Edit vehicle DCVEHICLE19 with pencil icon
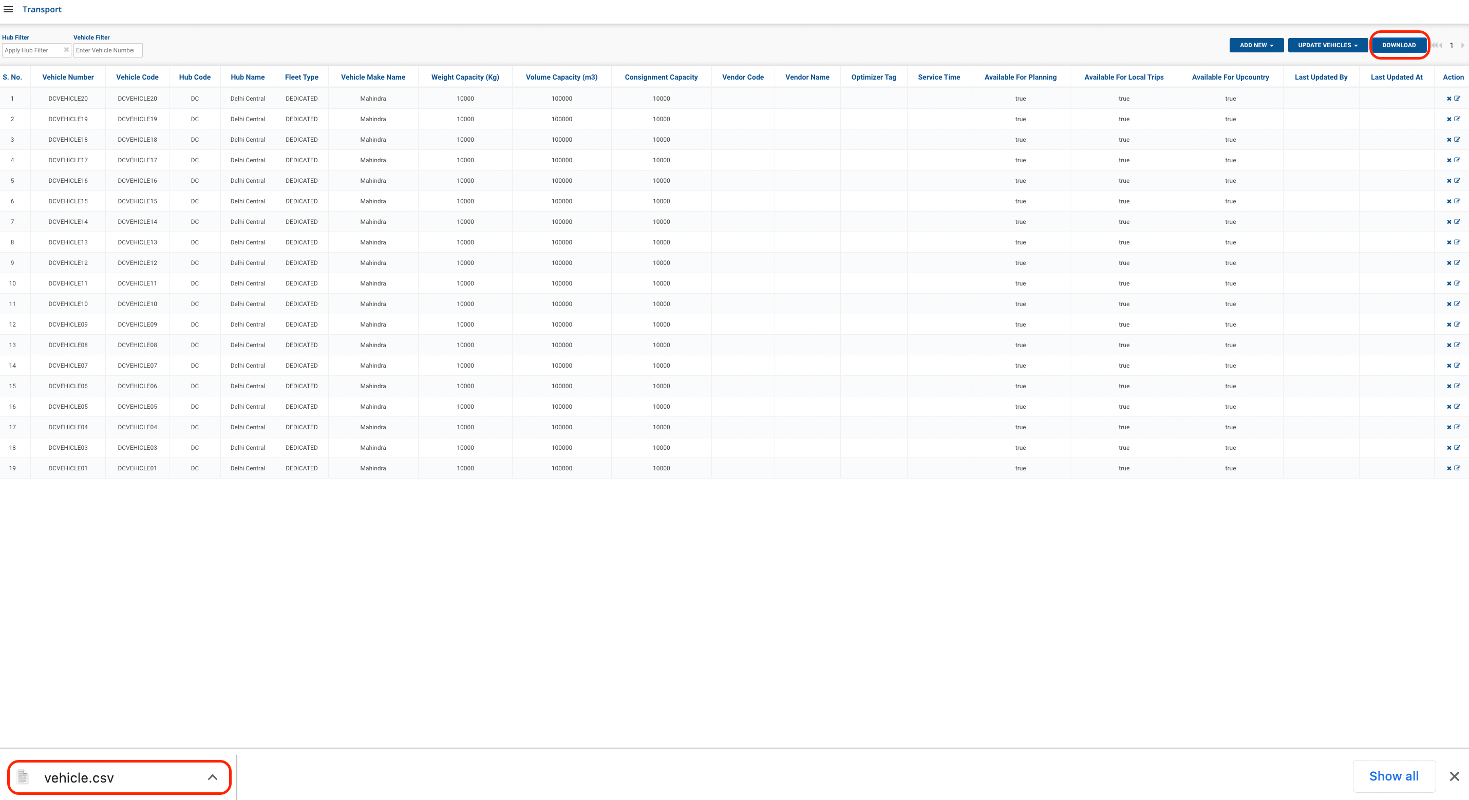This screenshot has width=1469, height=800. tap(1457, 119)
